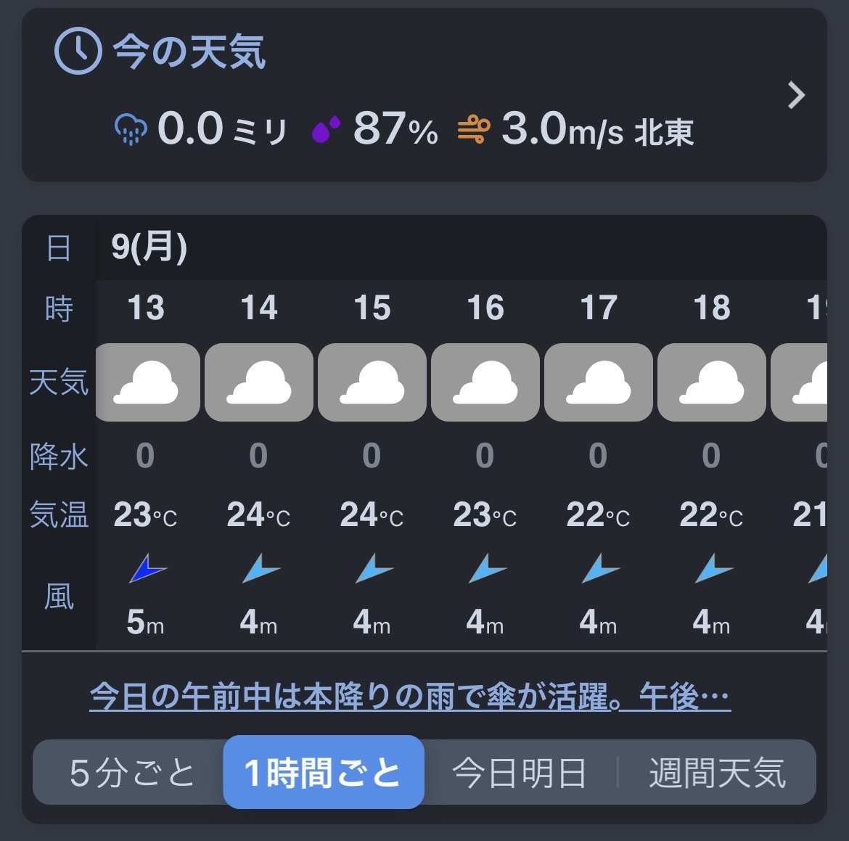Open the 週間天気 weekly forecast tab
The height and width of the screenshot is (841, 849).
(718, 773)
